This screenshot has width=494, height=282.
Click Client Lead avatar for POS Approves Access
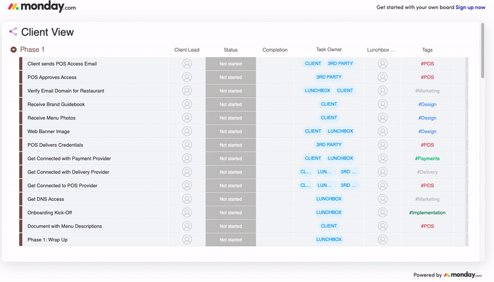point(187,77)
